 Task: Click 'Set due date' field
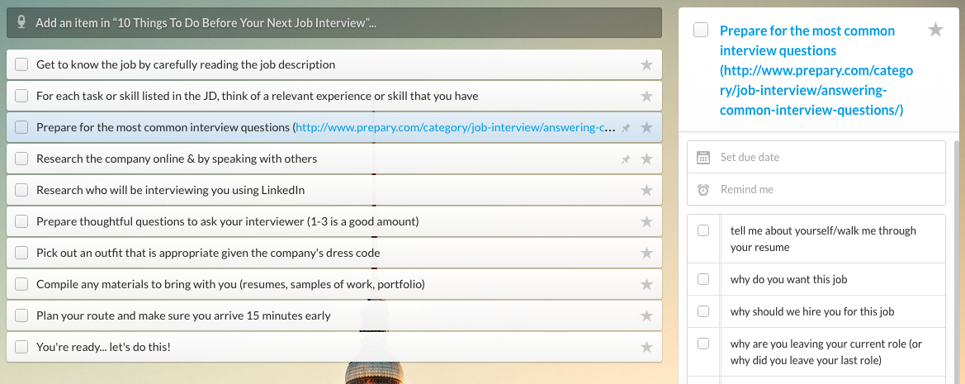point(816,157)
